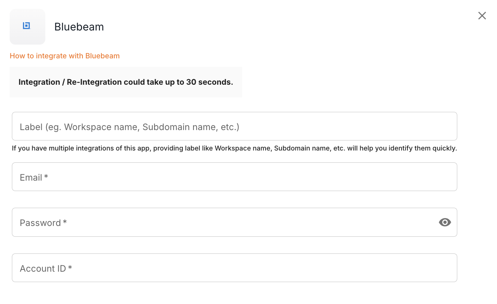Click the required asterisk next to Email
The image size is (497, 304).
46,177
